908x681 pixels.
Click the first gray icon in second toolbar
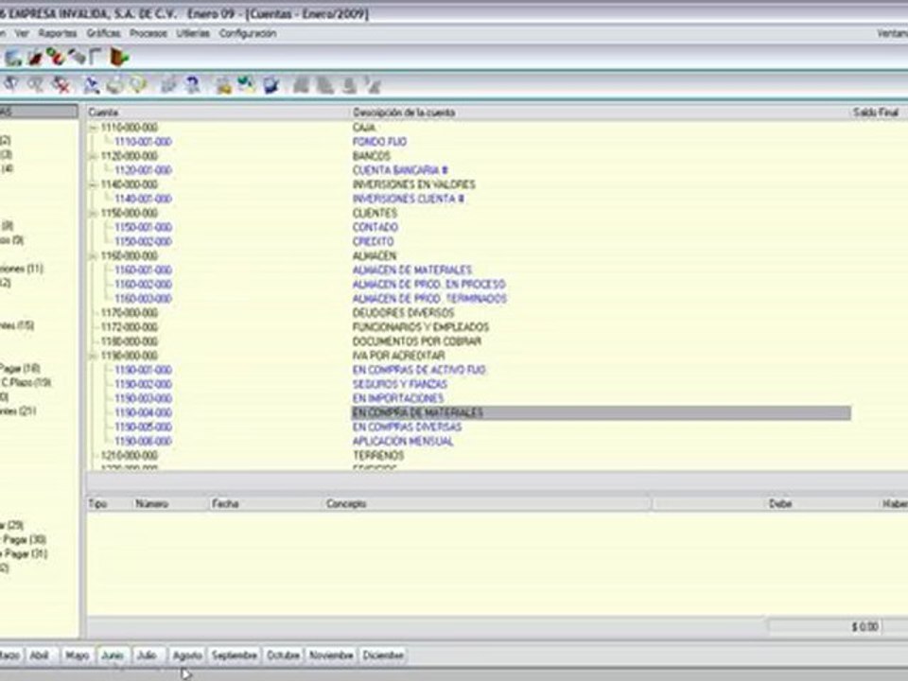point(11,84)
